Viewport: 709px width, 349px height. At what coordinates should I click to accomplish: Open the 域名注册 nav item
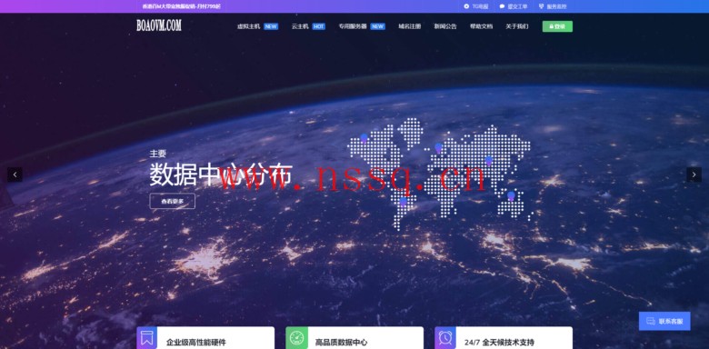point(409,26)
